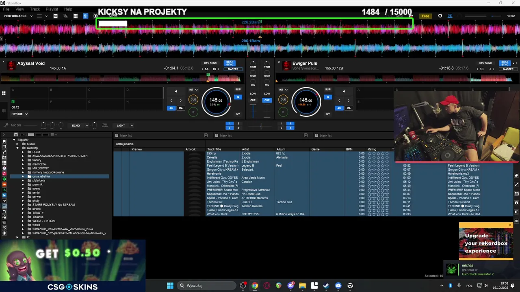Toggle Quantize Q on deck 2
The image size is (520, 292).
tap(328, 97)
